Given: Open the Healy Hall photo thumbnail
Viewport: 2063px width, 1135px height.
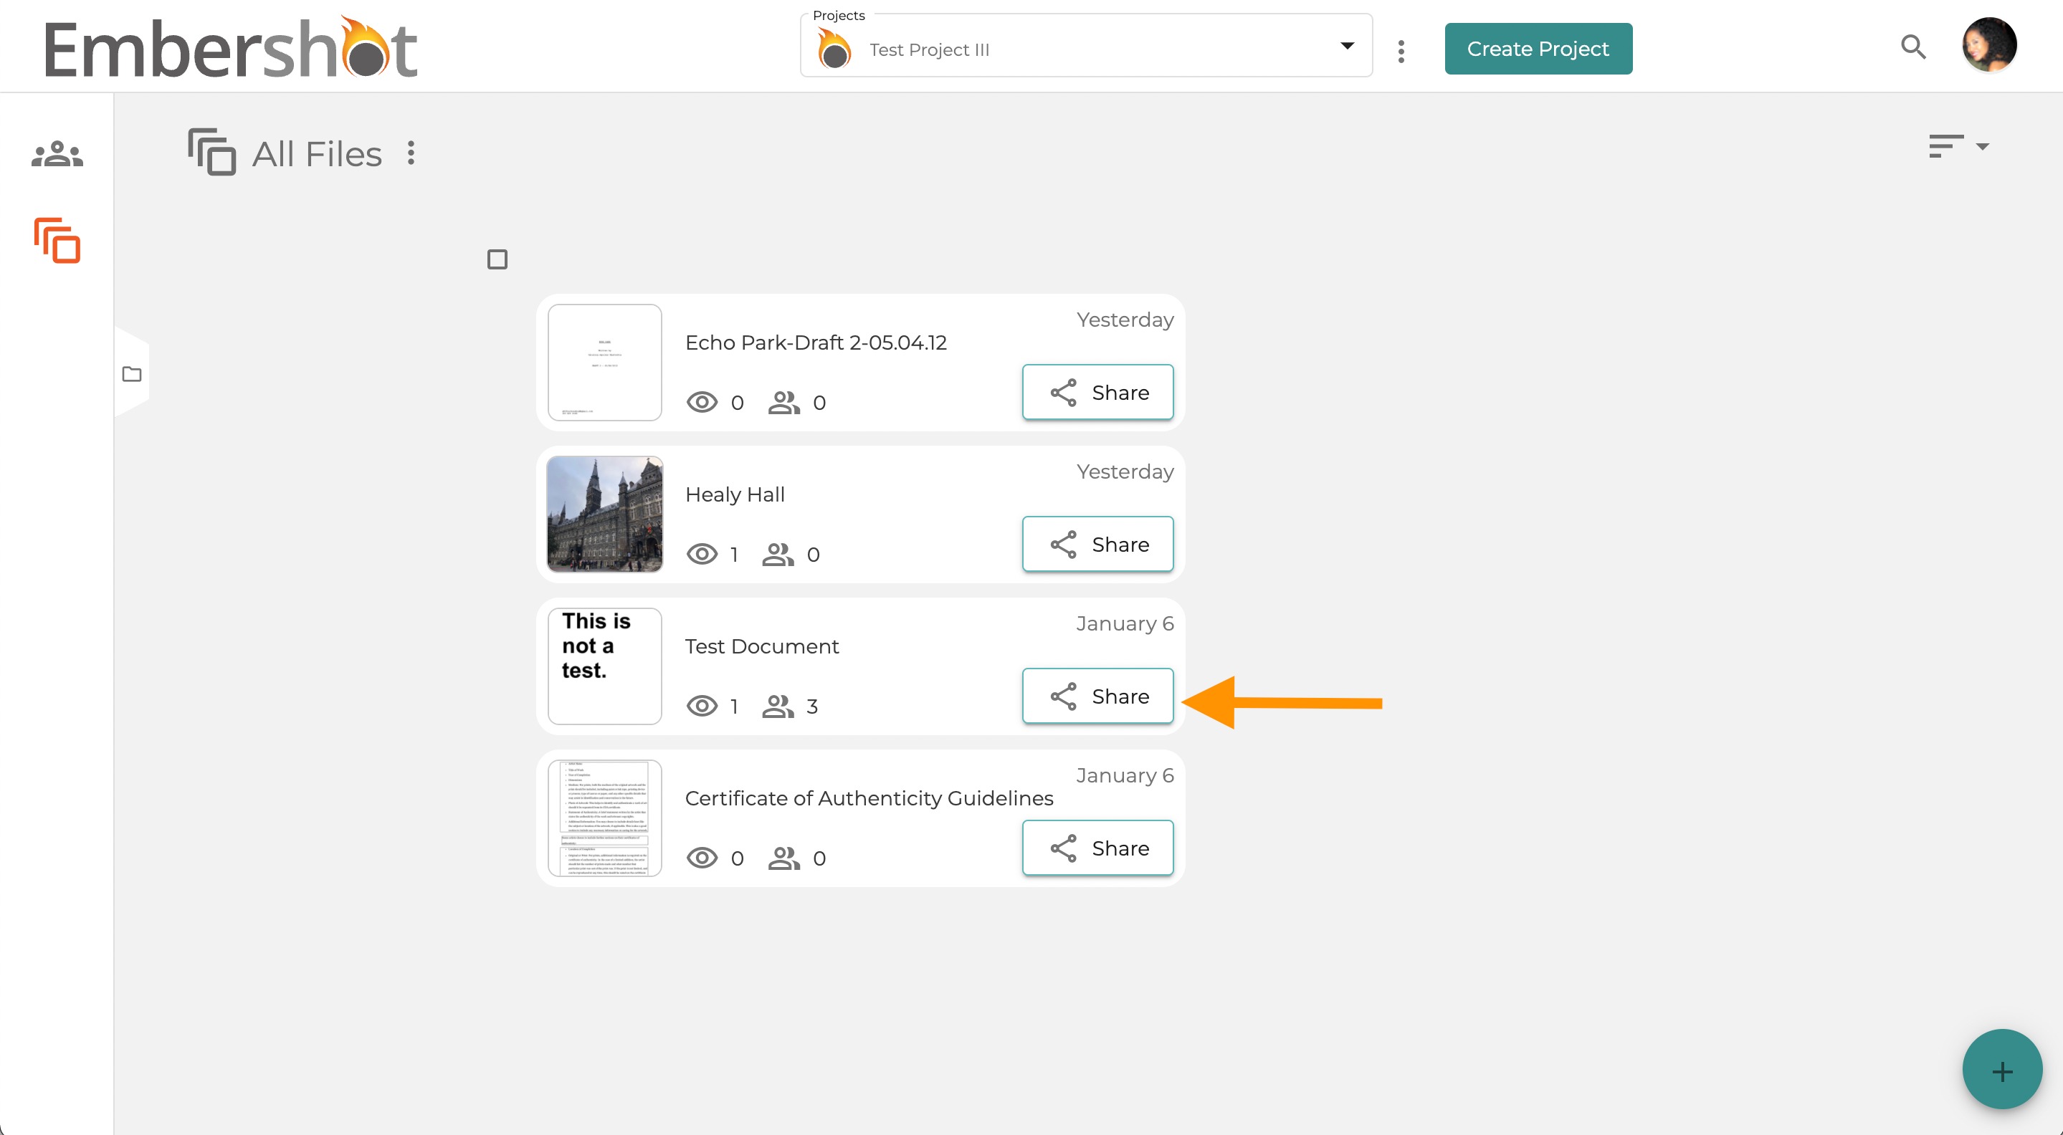Looking at the screenshot, I should point(605,514).
